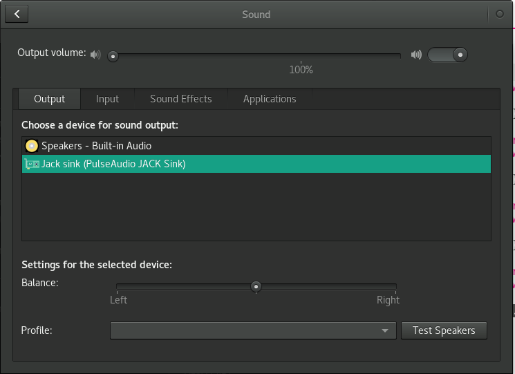Click the output volume slider handle
The width and height of the screenshot is (515, 374).
pos(113,56)
